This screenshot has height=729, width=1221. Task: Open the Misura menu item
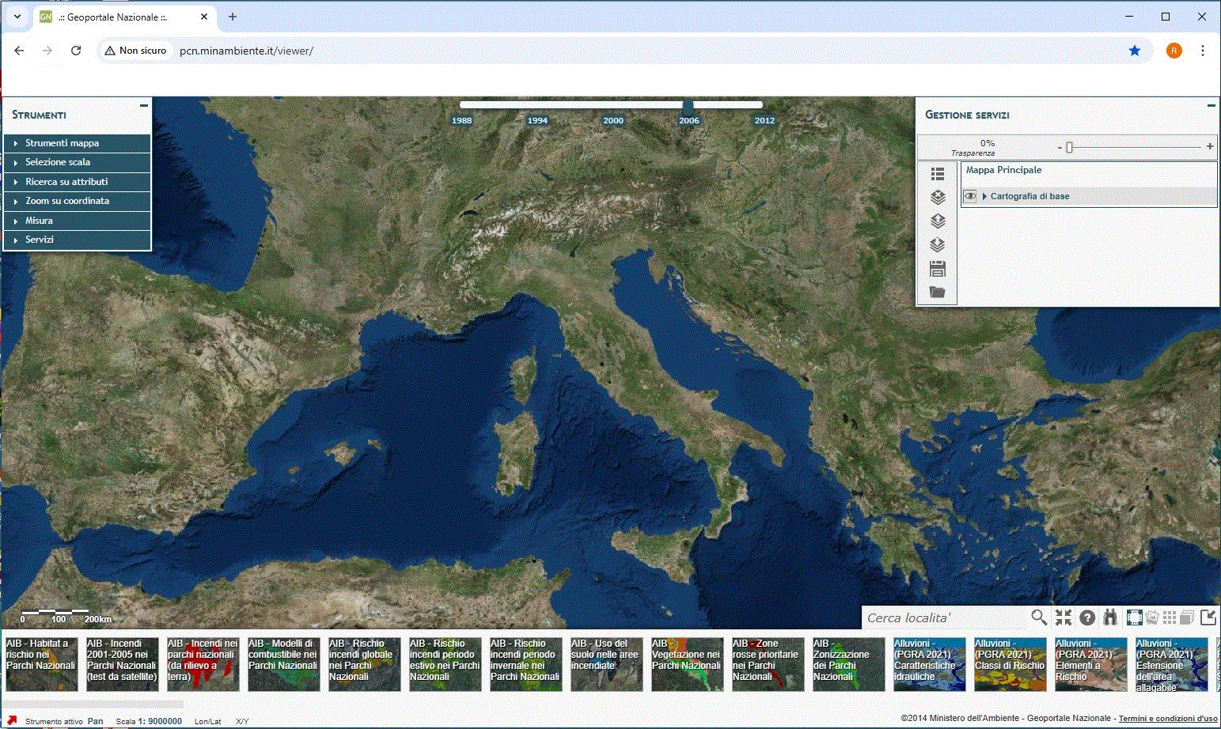point(39,221)
